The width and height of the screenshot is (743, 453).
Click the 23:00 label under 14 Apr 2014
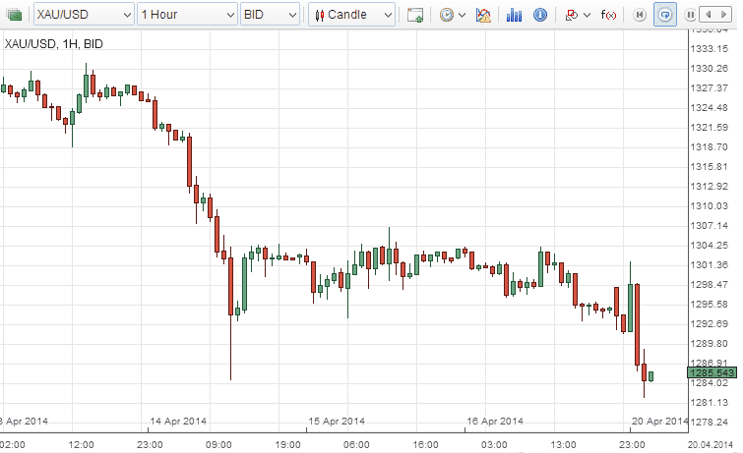pyautogui.click(x=150, y=445)
